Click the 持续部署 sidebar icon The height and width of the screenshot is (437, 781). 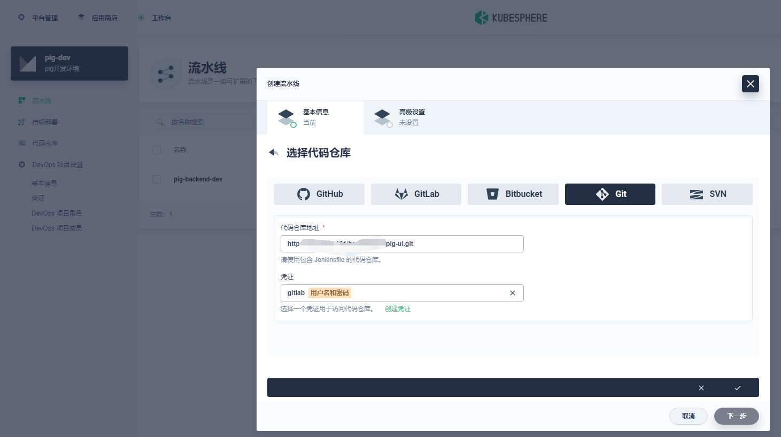22,122
